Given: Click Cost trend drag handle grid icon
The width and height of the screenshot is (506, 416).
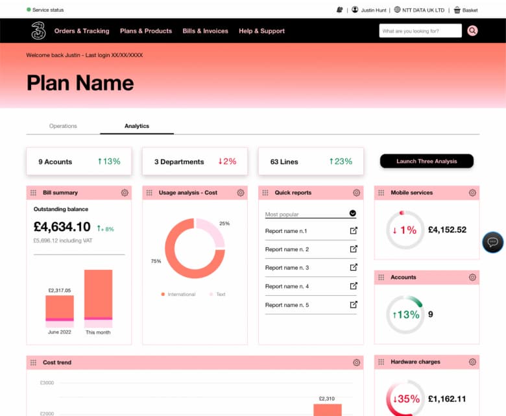Looking at the screenshot, I should [33, 362].
